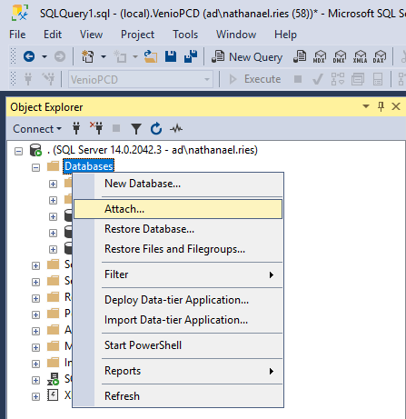Click the Save icon

(x=171, y=56)
